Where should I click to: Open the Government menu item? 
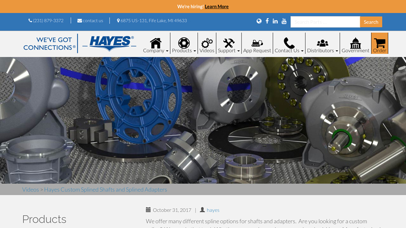pyautogui.click(x=355, y=50)
